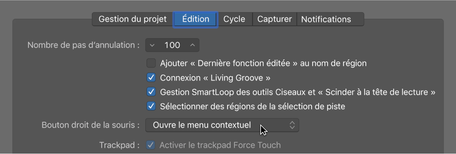The width and height of the screenshot is (456, 154).
Task: Open the Bouton droit de la souris dropdown
Action: click(x=222, y=125)
